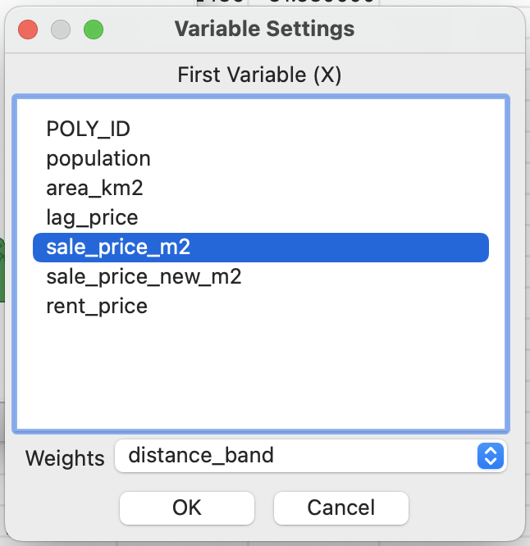Click the Variable Settings title bar
Viewport: 530px width, 546px height.
(x=264, y=29)
